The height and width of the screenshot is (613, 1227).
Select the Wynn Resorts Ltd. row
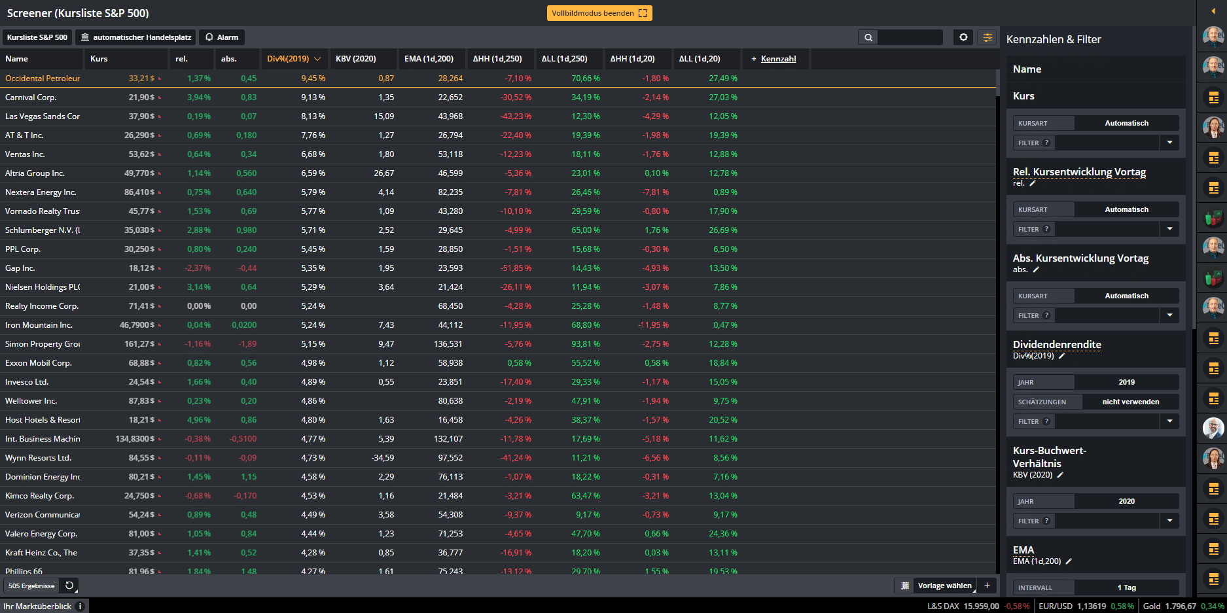coord(497,458)
